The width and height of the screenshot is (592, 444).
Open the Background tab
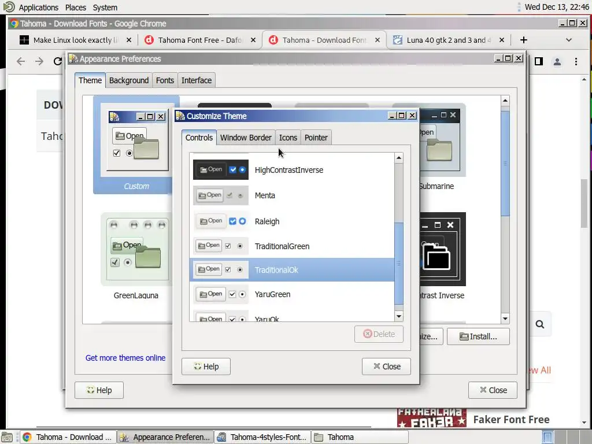coord(129,80)
